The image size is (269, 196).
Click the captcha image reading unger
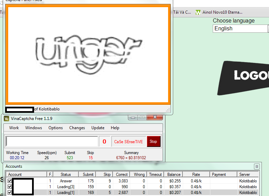coord(89,54)
